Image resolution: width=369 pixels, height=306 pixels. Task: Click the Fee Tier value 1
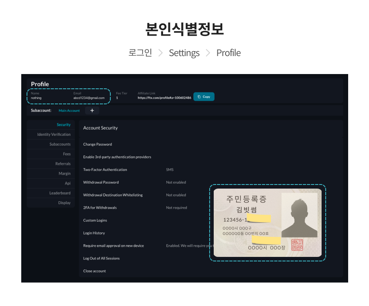pyautogui.click(x=117, y=98)
